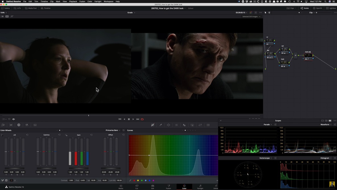Reset the Offset controls
This screenshot has height=190, width=337.
click(124, 135)
